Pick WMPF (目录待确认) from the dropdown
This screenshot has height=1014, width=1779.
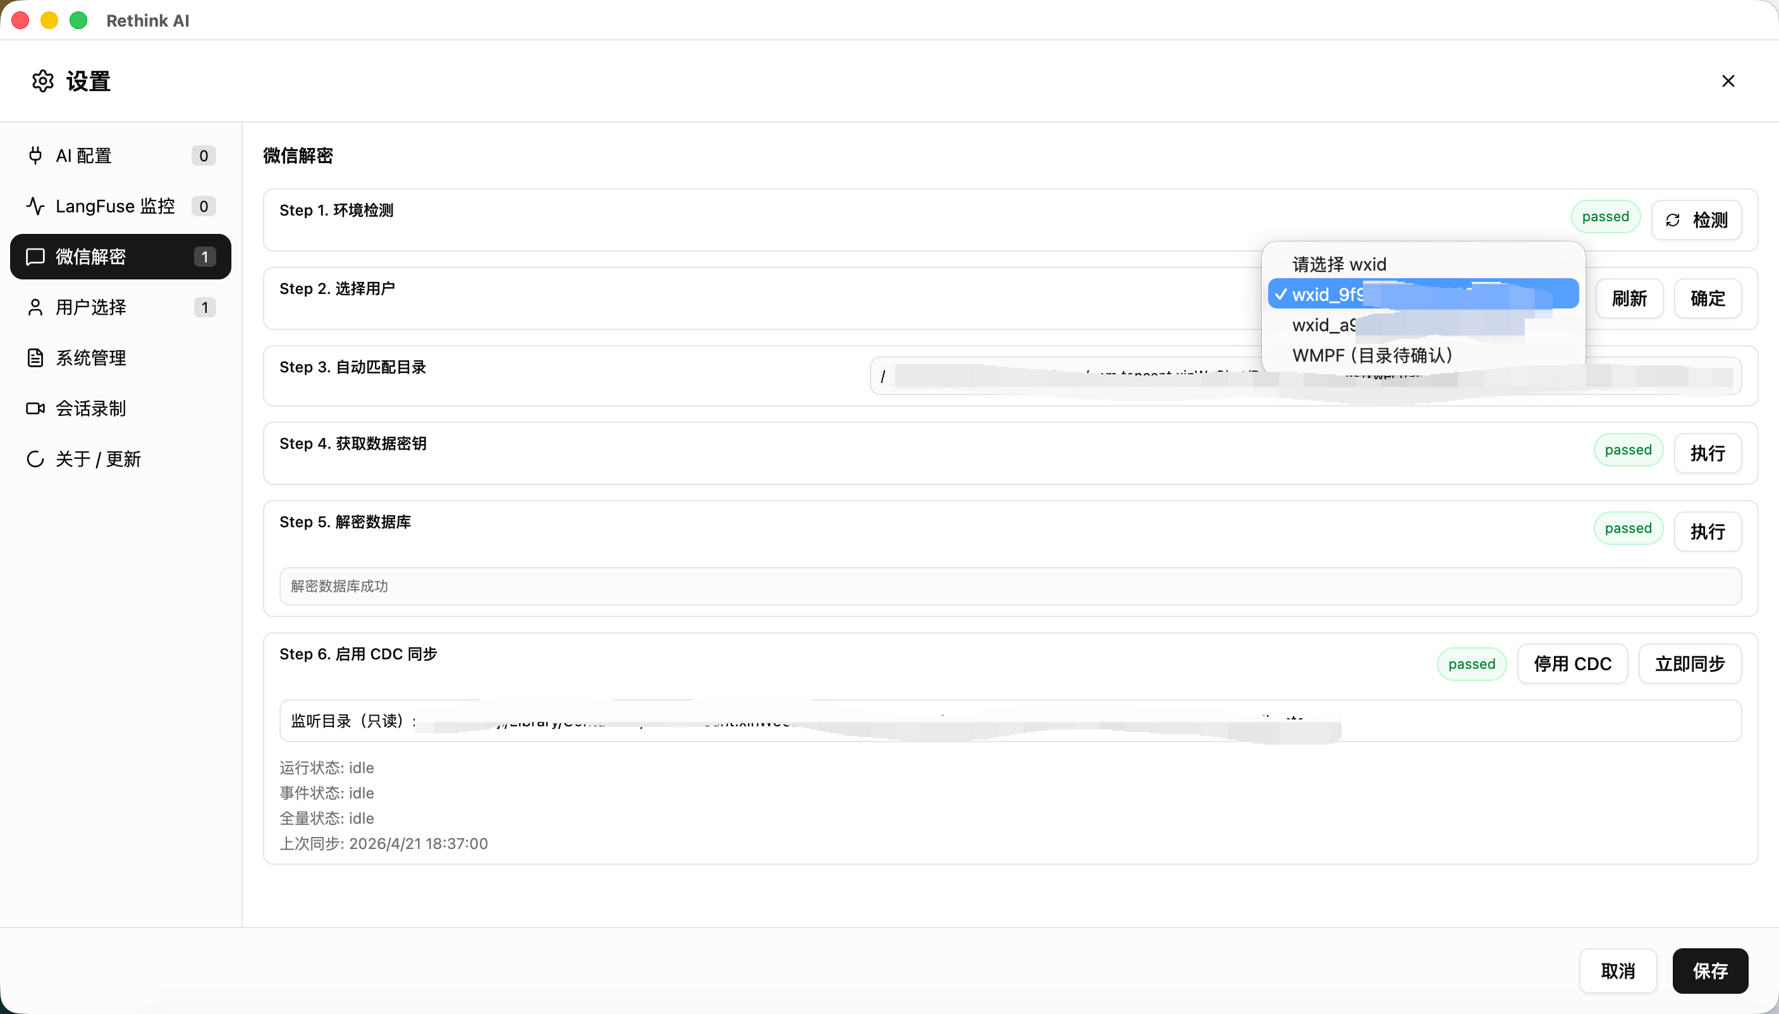[1372, 356]
